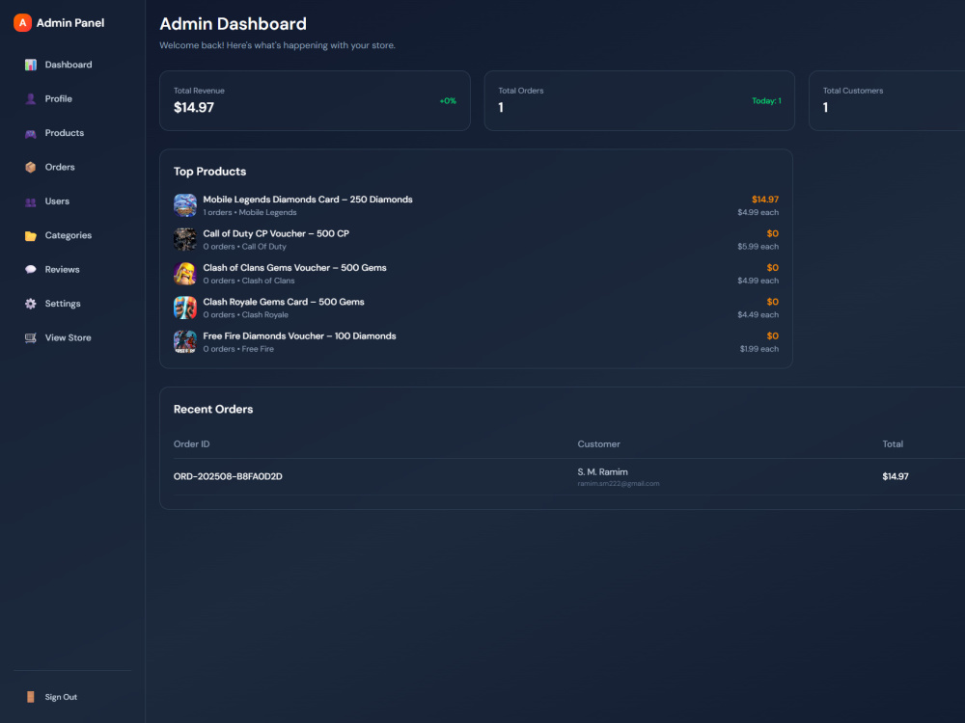Click the $14.97 Mobile Legends revenue amount
This screenshot has width=965, height=723.
point(765,200)
